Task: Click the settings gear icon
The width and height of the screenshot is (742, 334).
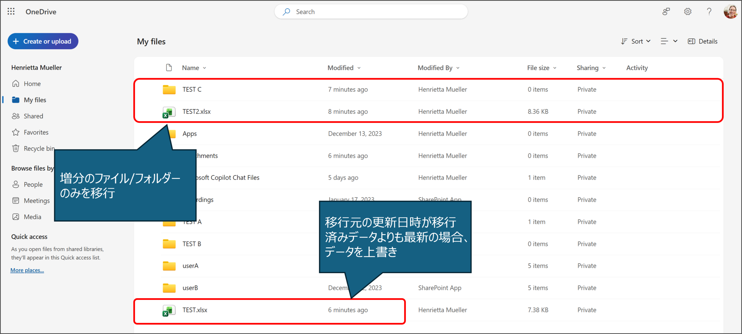Action: 688,12
